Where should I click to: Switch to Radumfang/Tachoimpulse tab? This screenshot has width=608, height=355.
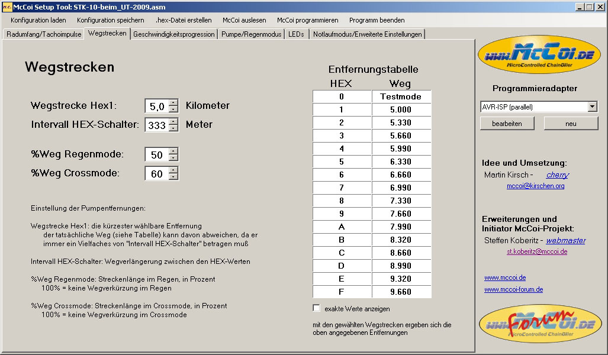point(44,34)
